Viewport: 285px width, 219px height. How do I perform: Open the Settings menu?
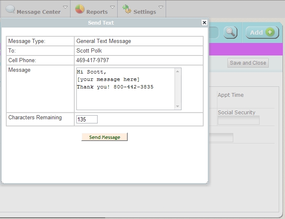144,12
